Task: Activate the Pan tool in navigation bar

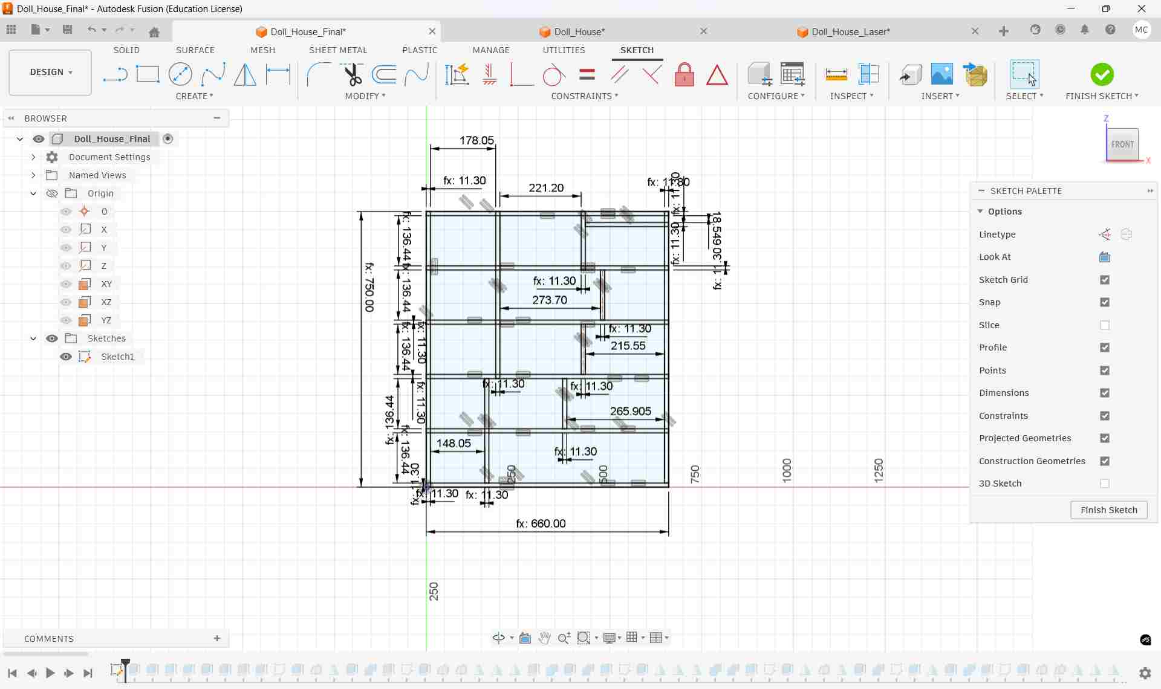Action: [x=544, y=638]
